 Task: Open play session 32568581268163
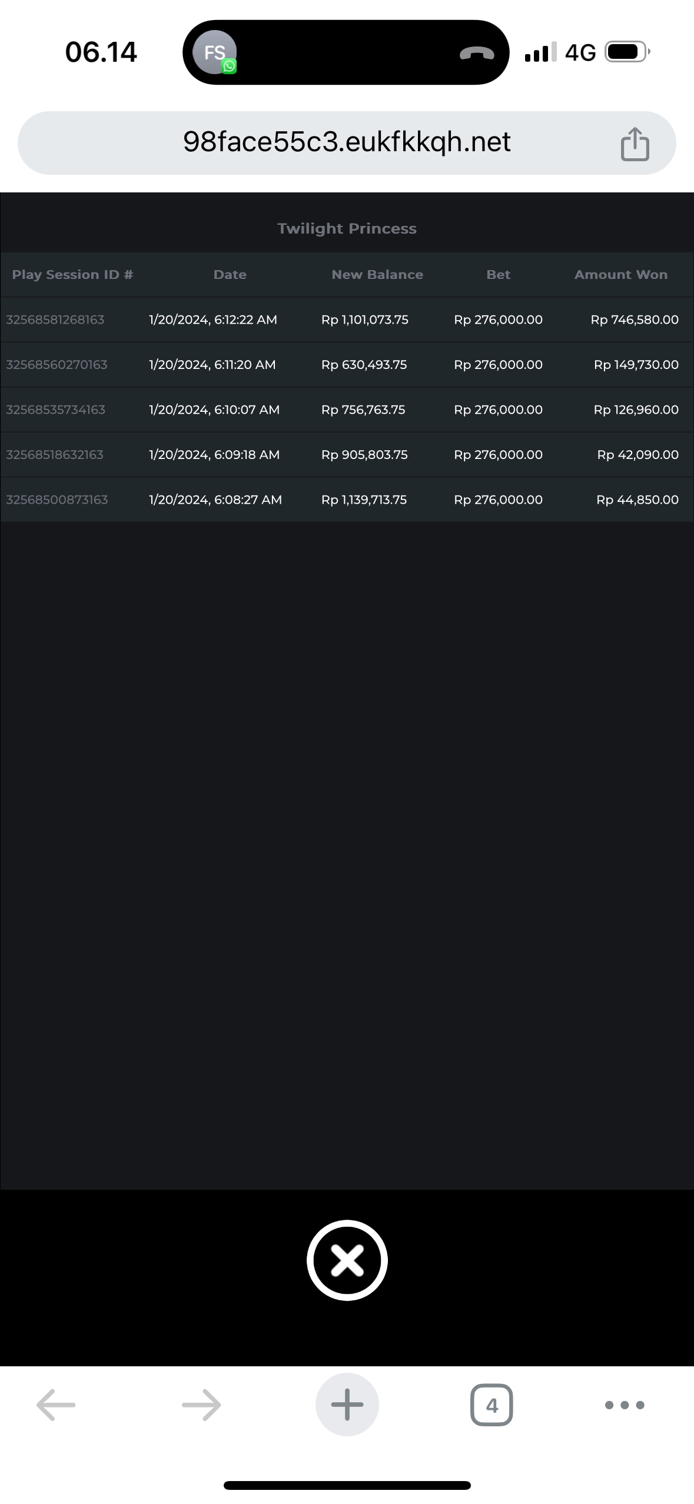point(55,320)
